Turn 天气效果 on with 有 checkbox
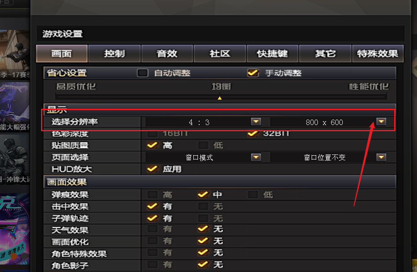Image resolution: width=417 pixels, height=272 pixels. coord(152,229)
